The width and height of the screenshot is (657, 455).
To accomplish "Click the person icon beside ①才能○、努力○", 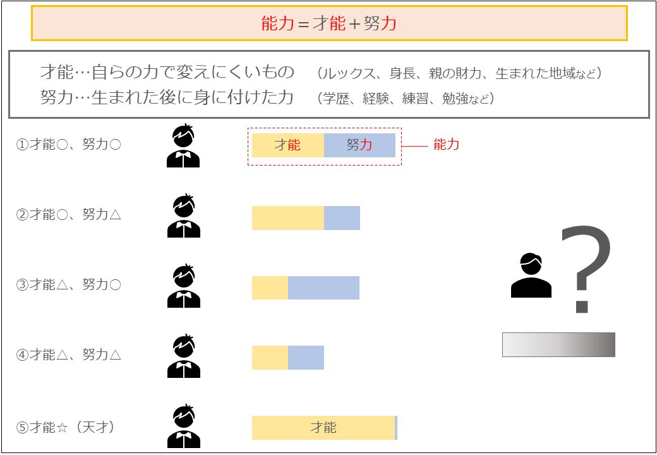I will tap(183, 145).
